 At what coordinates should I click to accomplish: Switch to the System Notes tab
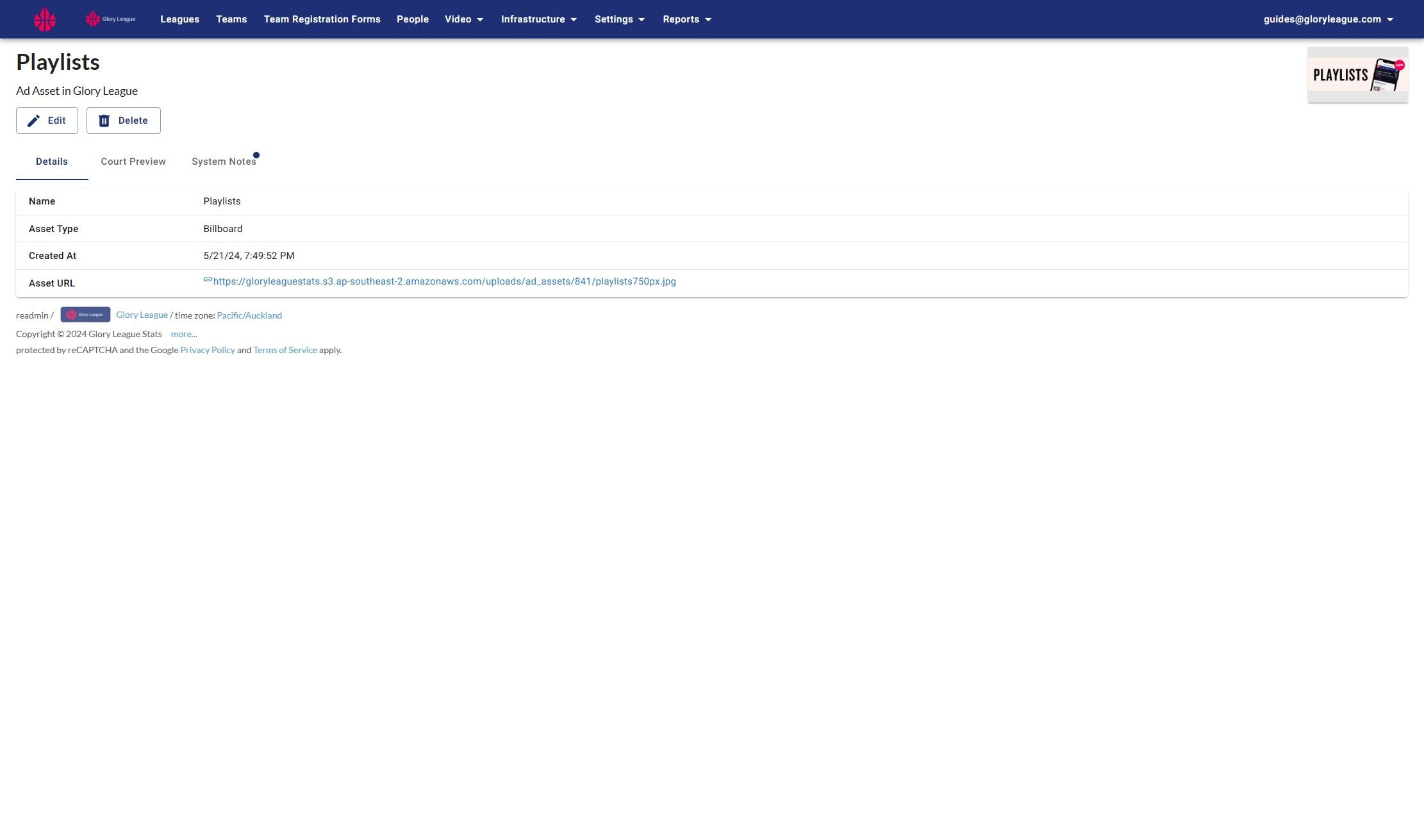tap(224, 162)
